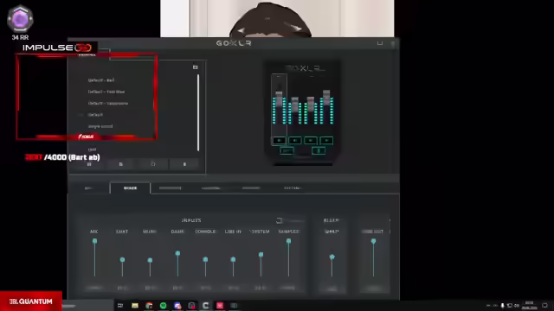Click fourth mute button on the device image
The image size is (554, 311).
coord(326,141)
